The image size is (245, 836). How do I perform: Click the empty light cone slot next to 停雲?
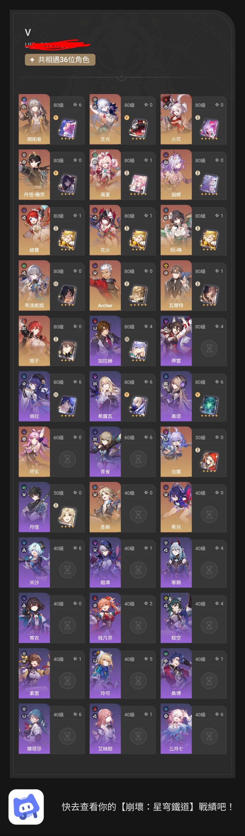tap(209, 348)
